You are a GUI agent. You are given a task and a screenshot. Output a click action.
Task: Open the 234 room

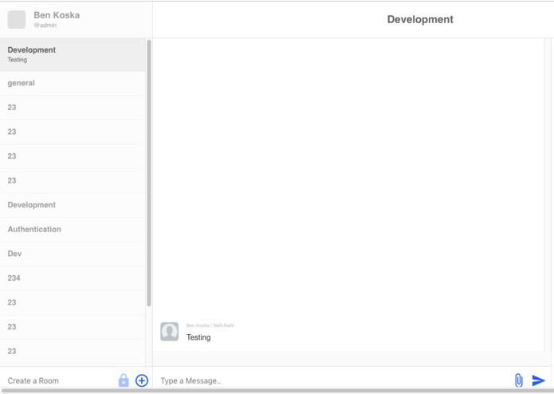pos(73,278)
